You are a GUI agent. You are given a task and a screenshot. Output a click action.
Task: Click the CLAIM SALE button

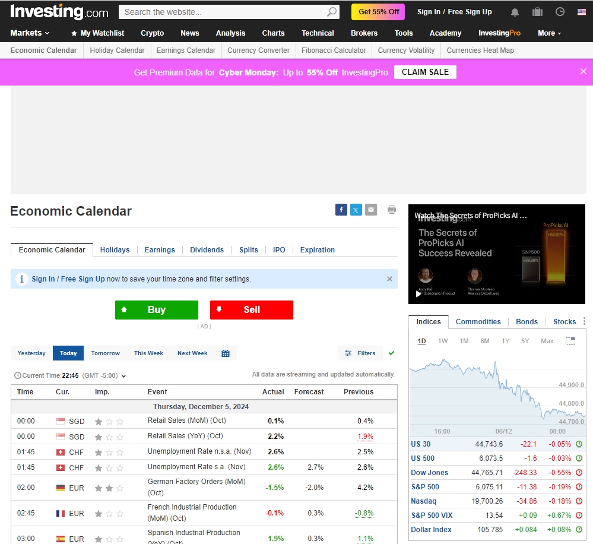[x=425, y=72]
